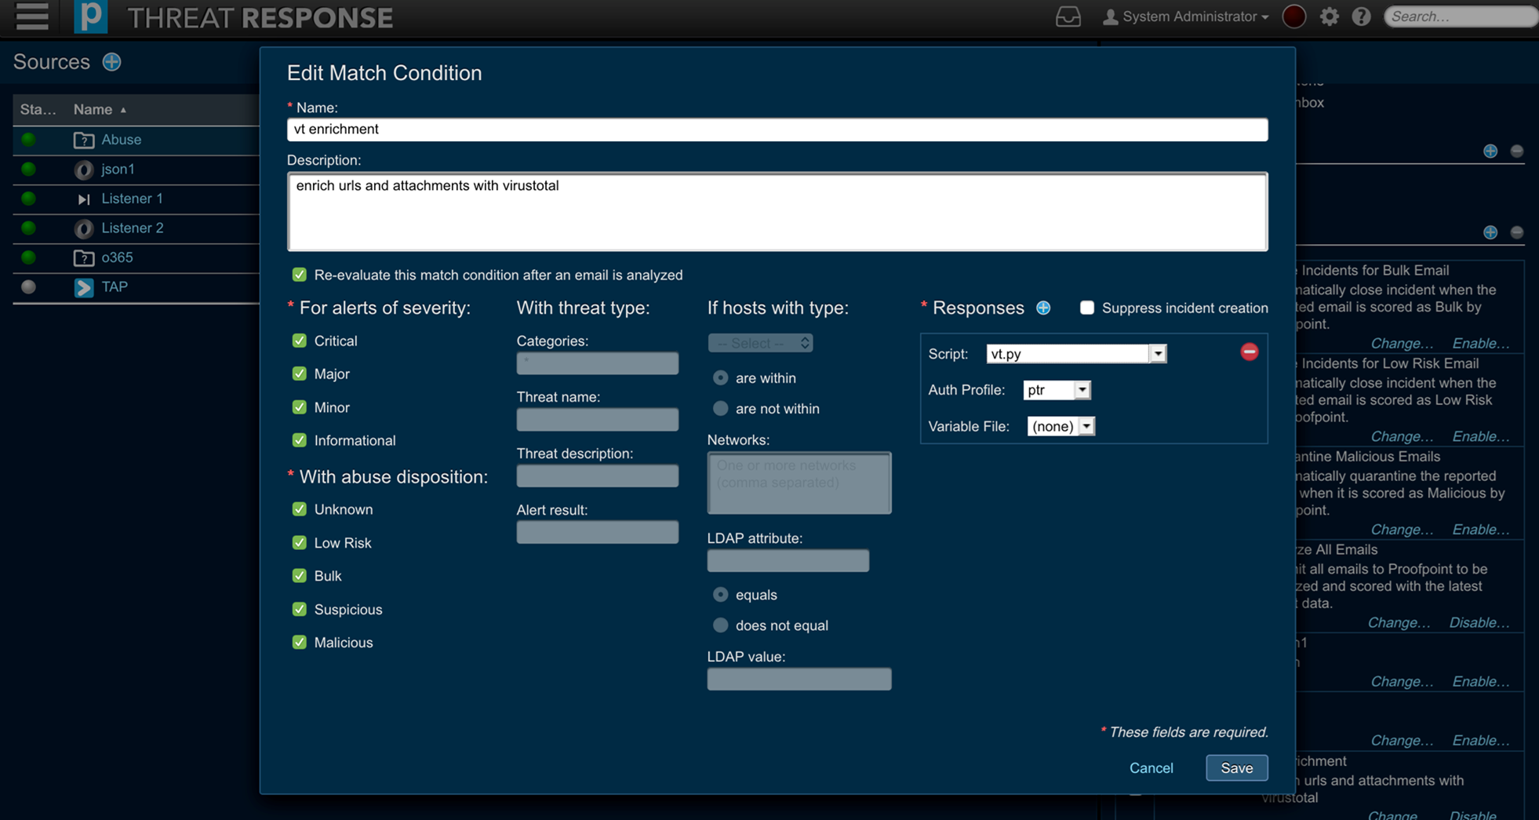The image size is (1539, 820).
Task: Uncheck the Informational severity checkbox
Action: click(x=300, y=440)
